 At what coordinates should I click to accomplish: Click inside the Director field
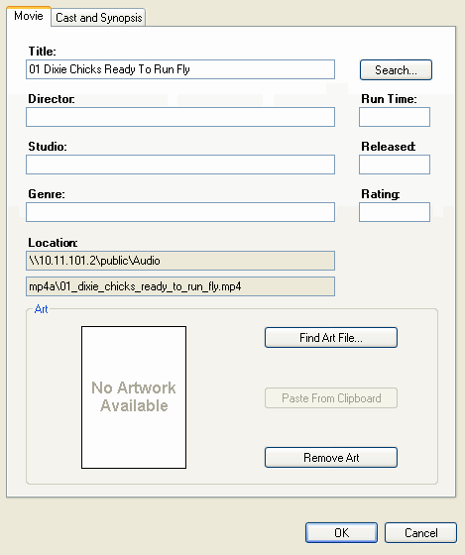tap(180, 117)
